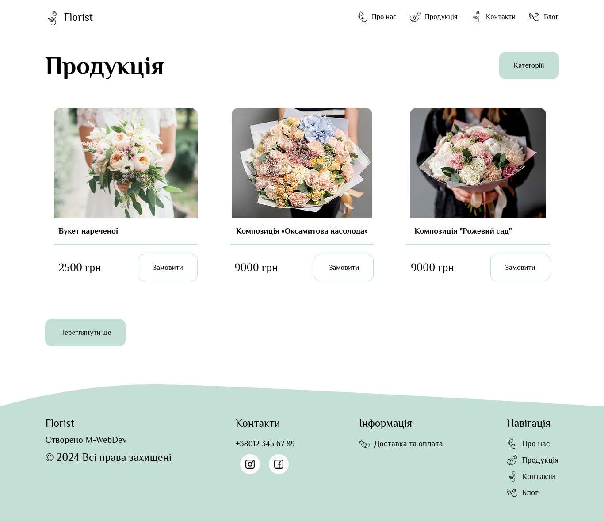Image resolution: width=604 pixels, height=521 pixels.
Task: Click the footer phone number +38012 345 67 89
Action: pos(265,444)
